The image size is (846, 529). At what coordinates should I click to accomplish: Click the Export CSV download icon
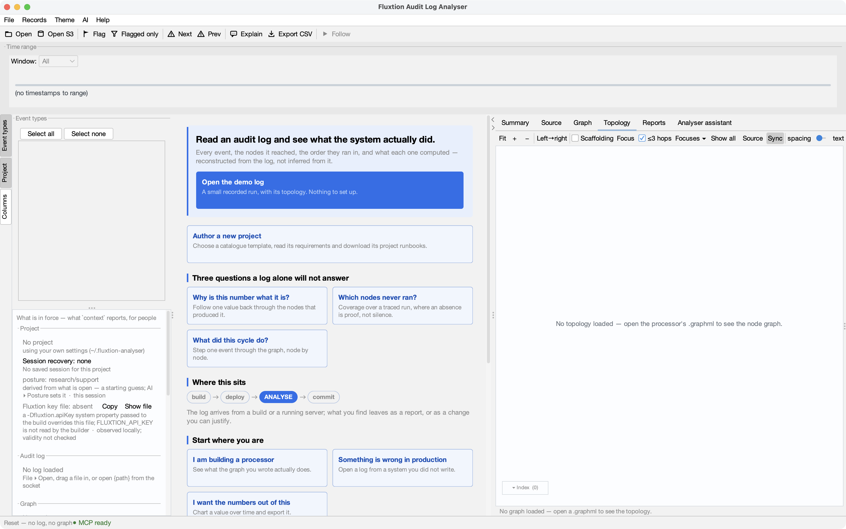tap(271, 34)
